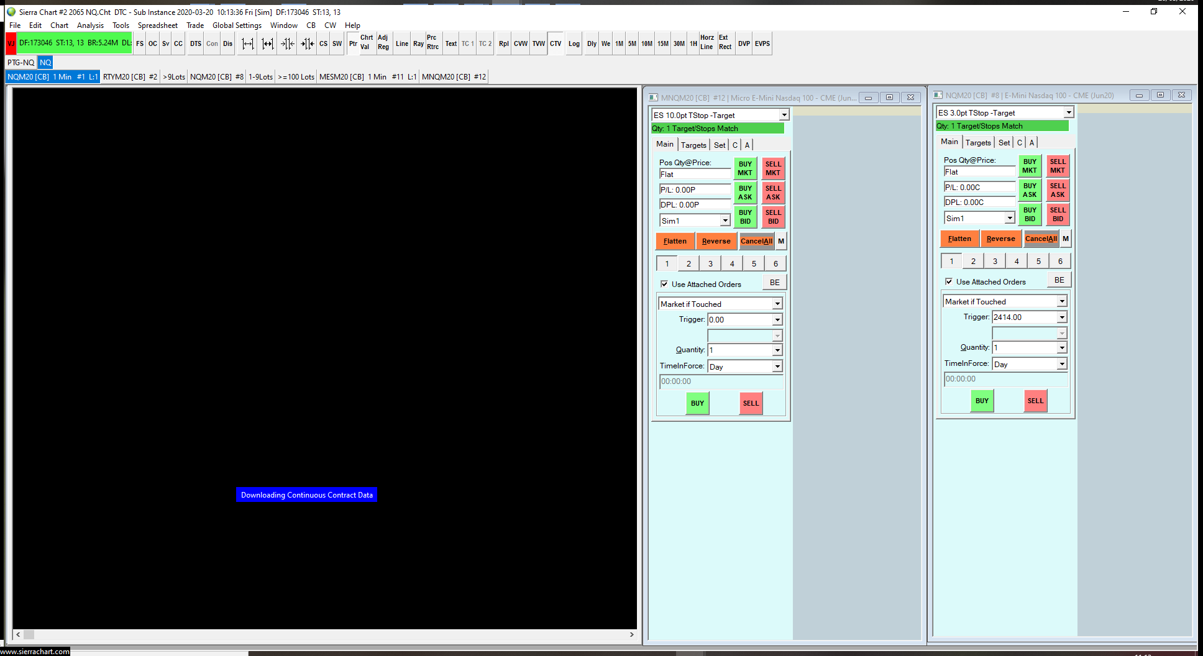Switch to RTYM20 [CB] #2 chart tab
Viewport: 1203px width, 656px height.
coord(130,77)
